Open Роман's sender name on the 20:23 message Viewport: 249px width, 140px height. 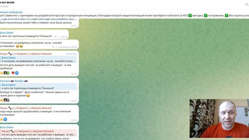coord(26,108)
